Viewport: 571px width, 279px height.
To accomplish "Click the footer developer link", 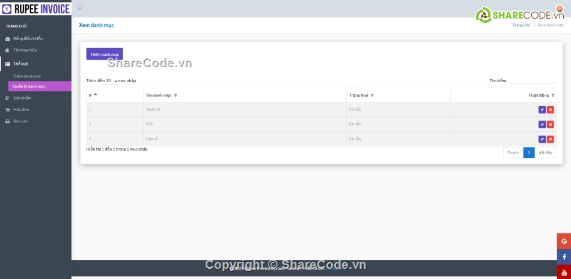I will tap(334, 269).
